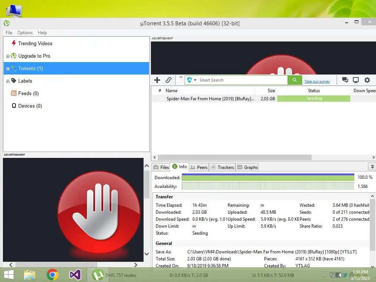Collapse the detail pane double-chevron button
Image resolution: width=376 pixels, height=282 pixels.
tap(372, 166)
